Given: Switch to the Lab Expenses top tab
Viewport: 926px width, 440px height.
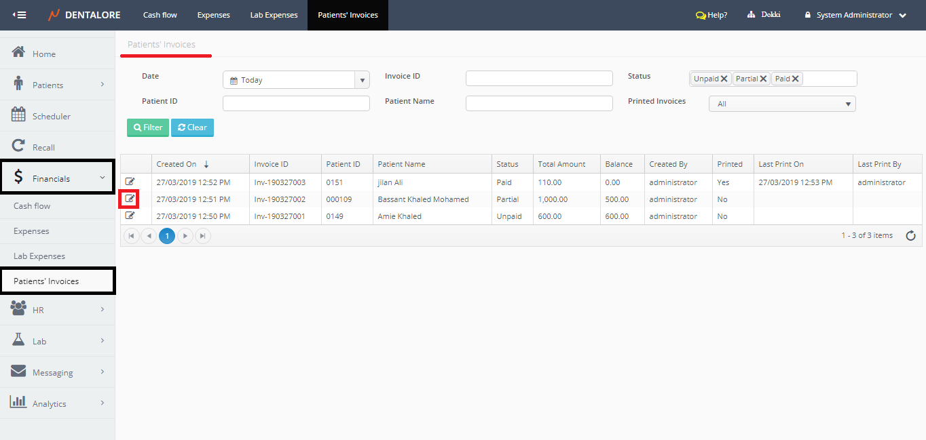Looking at the screenshot, I should (274, 15).
